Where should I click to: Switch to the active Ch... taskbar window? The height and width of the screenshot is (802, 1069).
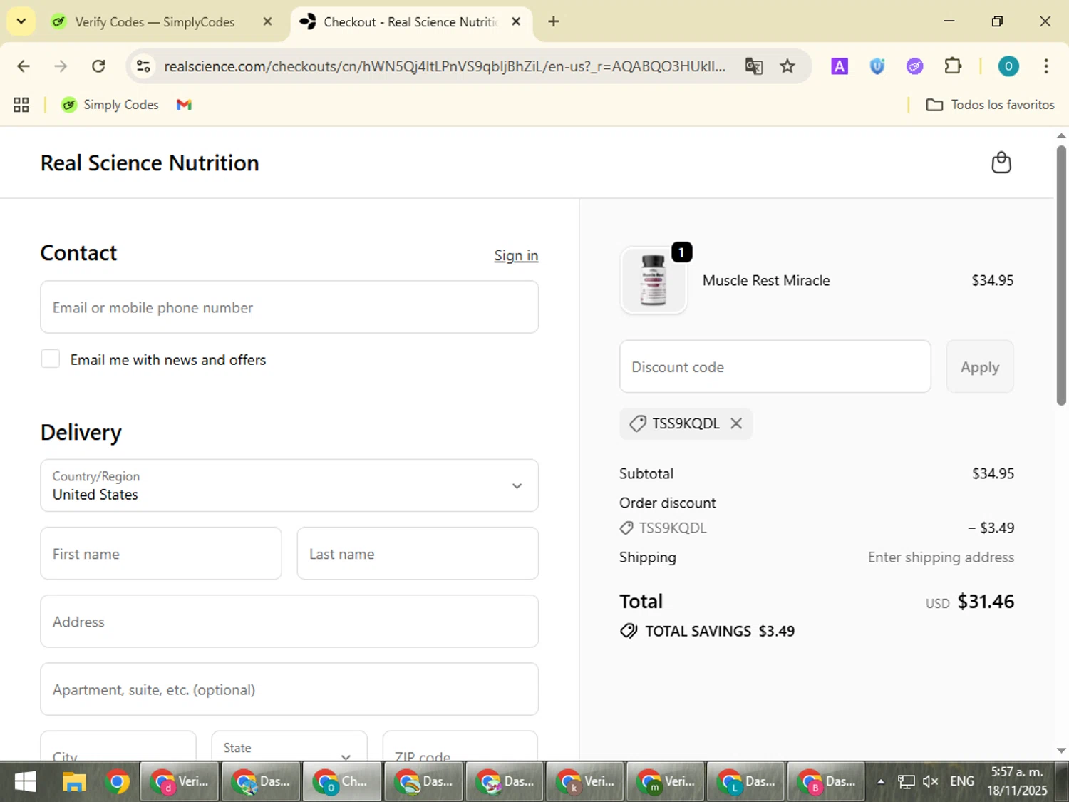pos(342,782)
